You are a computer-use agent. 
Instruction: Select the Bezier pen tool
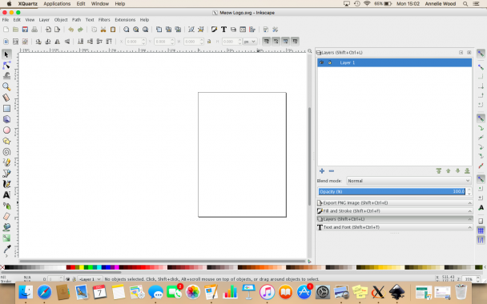(x=6, y=174)
